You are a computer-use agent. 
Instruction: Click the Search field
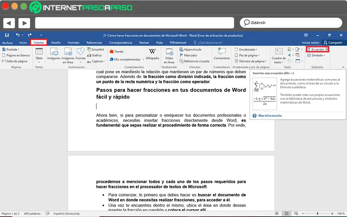[x=291, y=23]
